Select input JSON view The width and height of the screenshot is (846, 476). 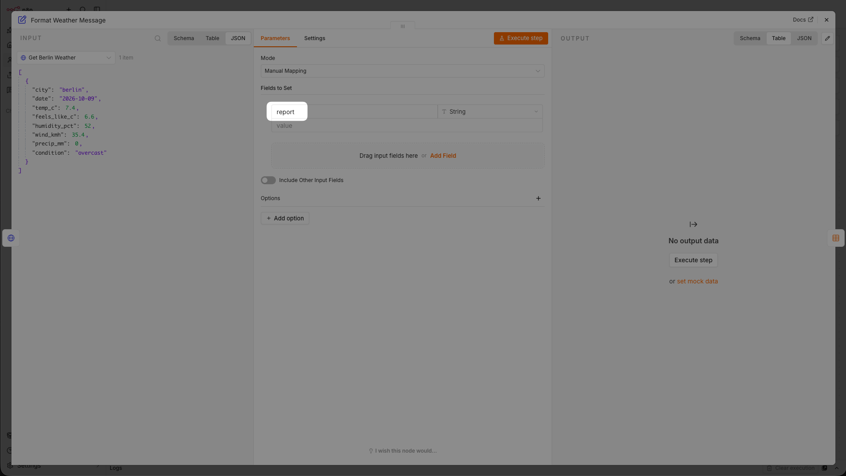238,38
